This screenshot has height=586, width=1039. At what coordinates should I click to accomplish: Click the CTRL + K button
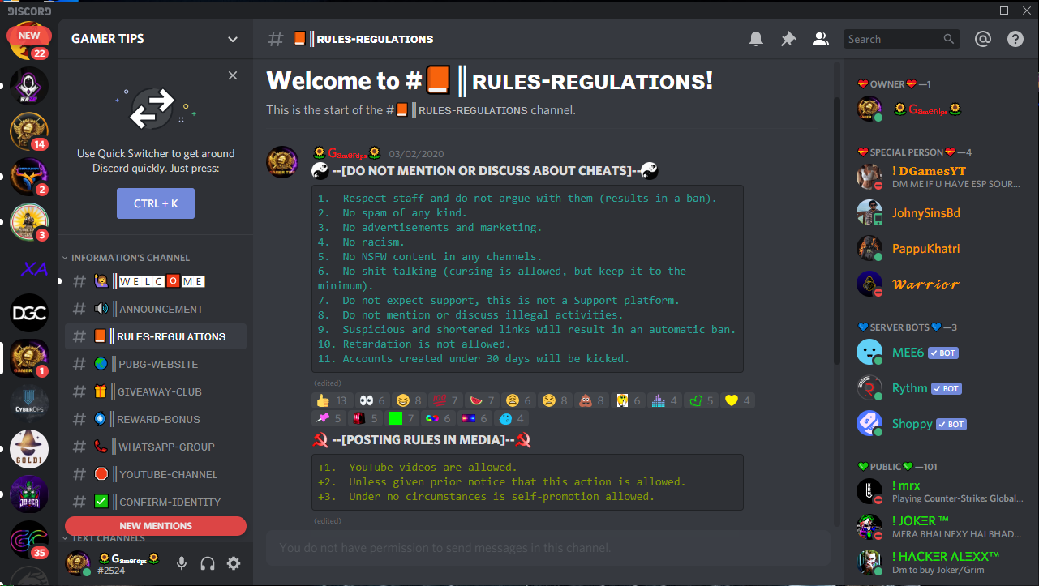pyautogui.click(x=156, y=203)
